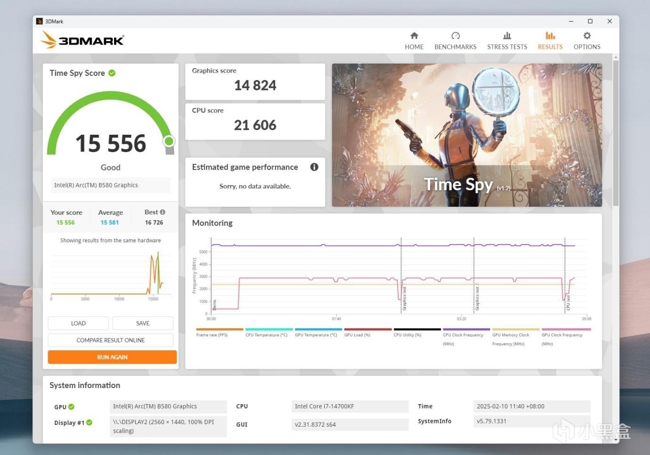This screenshot has height=455, width=650.
Task: Click the SystemInfo version v5.79.1331
Action: point(532,421)
